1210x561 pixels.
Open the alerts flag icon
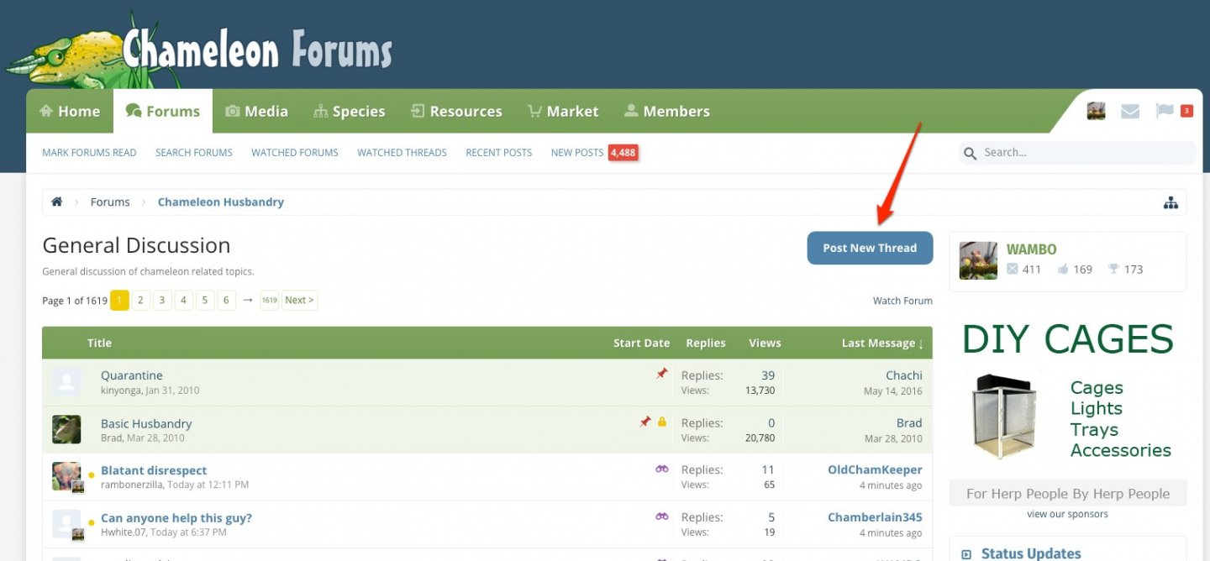pos(1164,111)
